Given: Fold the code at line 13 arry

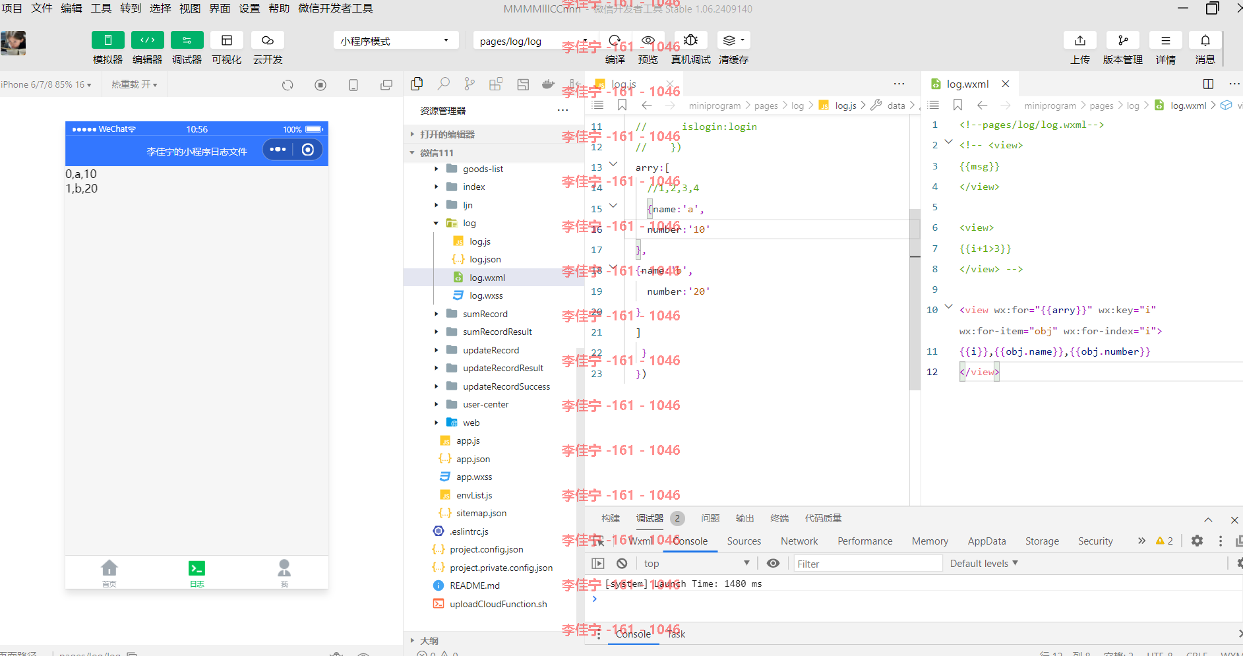Looking at the screenshot, I should [x=613, y=165].
